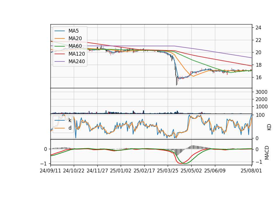Click the MA60 legend label
The image size is (280, 201).
(75, 46)
